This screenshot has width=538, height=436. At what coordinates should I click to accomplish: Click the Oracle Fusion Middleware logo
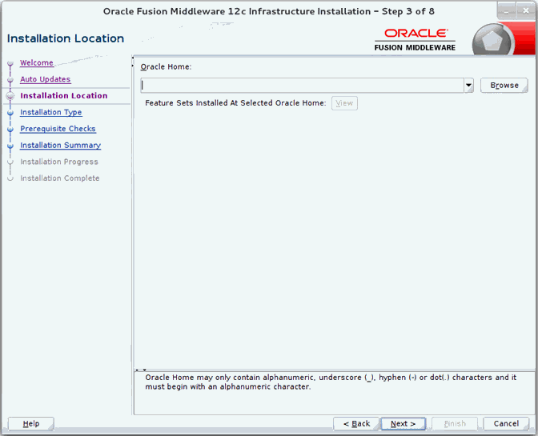coord(415,40)
